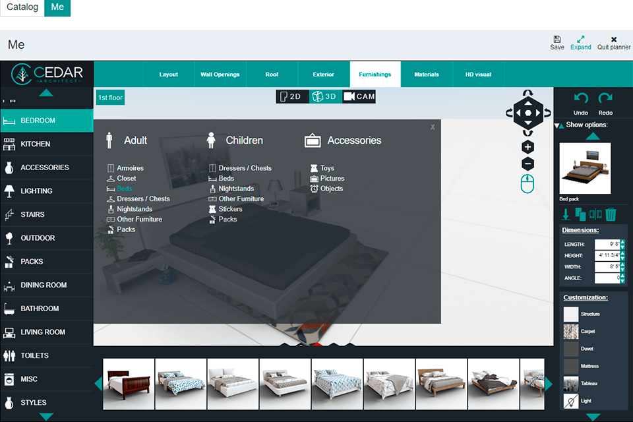Open the Furnishings tab
633x422 pixels.
coord(375,74)
